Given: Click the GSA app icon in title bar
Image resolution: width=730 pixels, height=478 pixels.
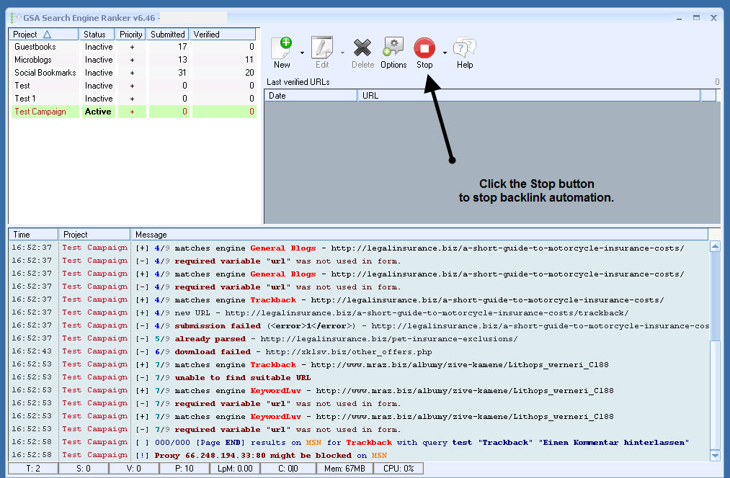Looking at the screenshot, I should (12, 17).
